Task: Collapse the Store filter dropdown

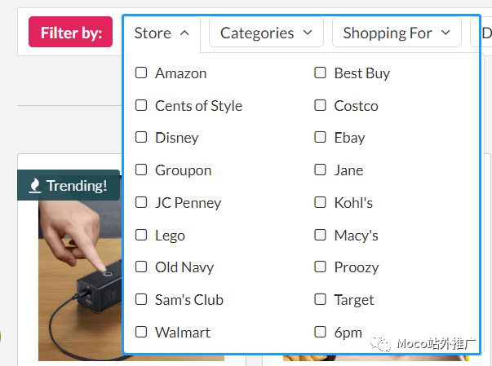Action: click(162, 33)
